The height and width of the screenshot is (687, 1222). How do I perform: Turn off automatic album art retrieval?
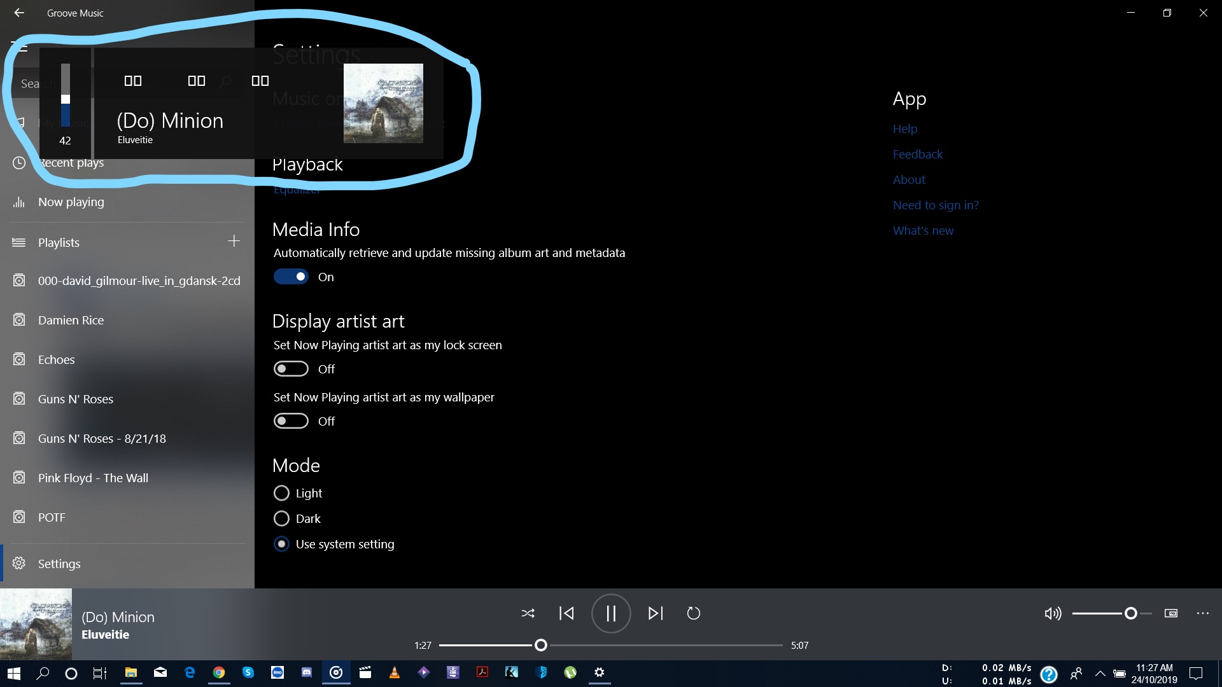pos(291,277)
